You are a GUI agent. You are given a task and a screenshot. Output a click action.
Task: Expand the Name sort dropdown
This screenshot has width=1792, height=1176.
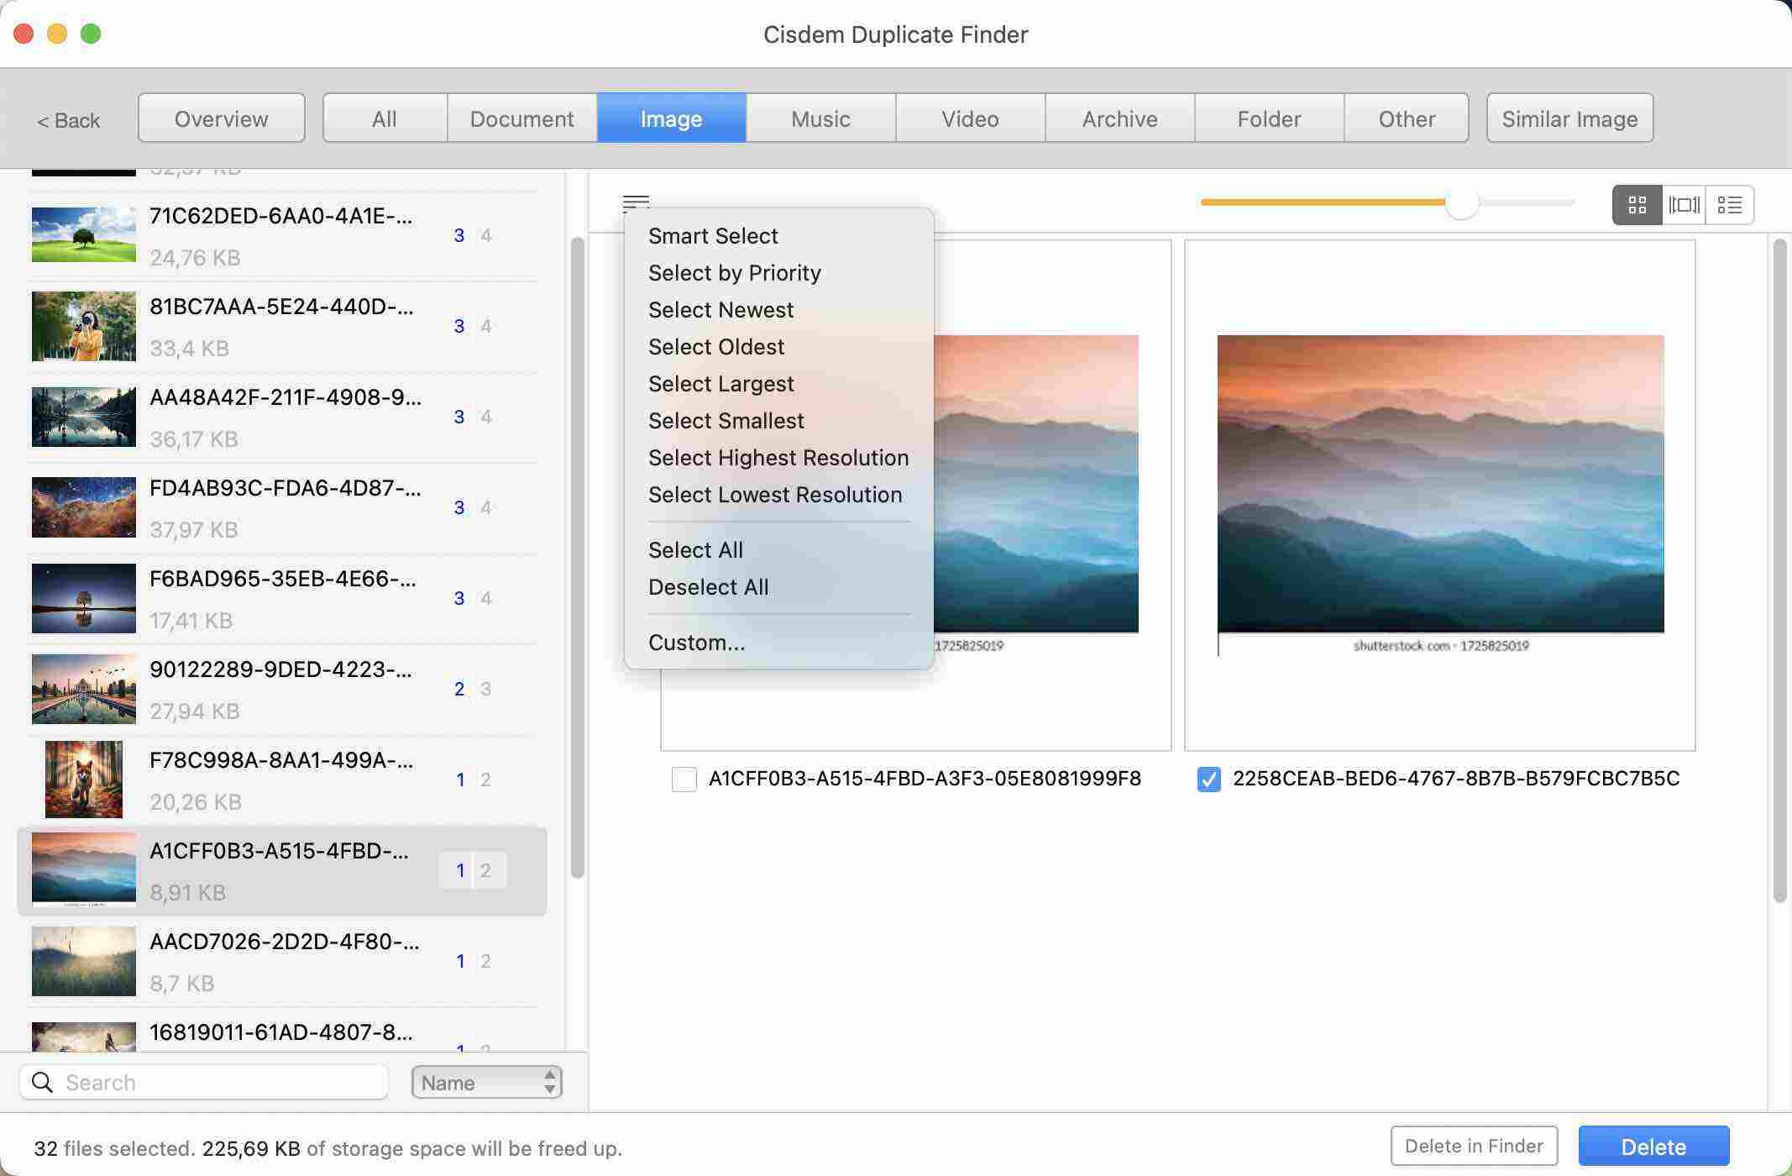point(487,1082)
